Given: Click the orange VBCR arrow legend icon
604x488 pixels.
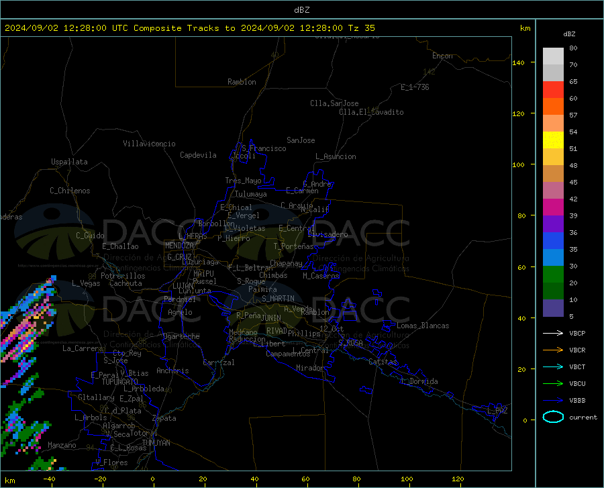Looking at the screenshot, I should (553, 350).
